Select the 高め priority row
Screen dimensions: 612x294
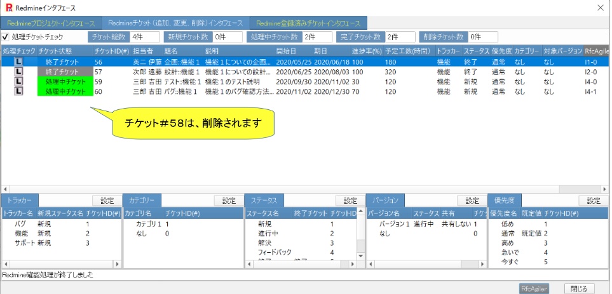tap(548, 243)
